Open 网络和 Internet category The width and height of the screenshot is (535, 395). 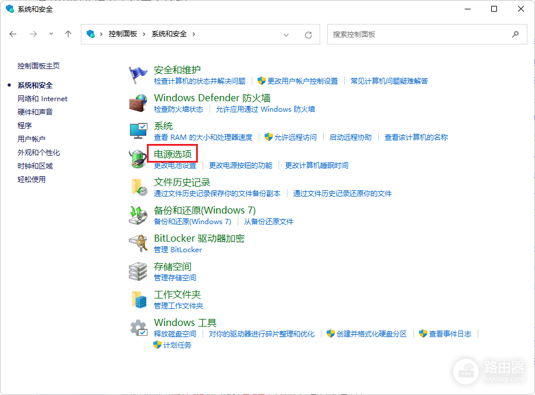pos(43,98)
